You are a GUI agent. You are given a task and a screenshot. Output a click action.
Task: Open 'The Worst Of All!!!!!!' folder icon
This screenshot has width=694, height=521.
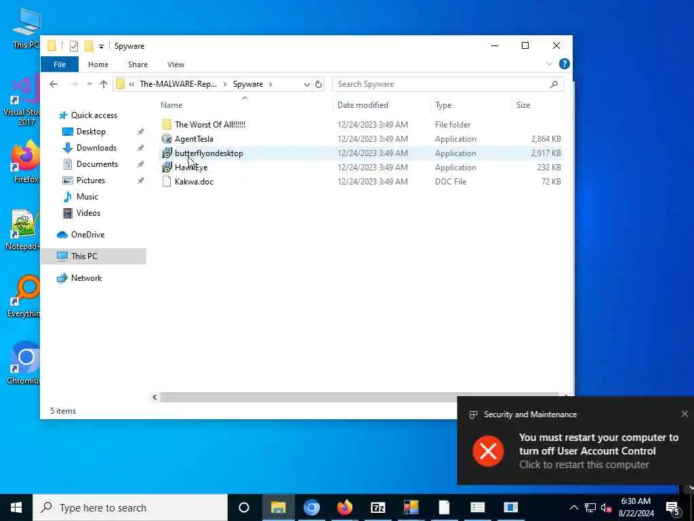pyautogui.click(x=167, y=125)
